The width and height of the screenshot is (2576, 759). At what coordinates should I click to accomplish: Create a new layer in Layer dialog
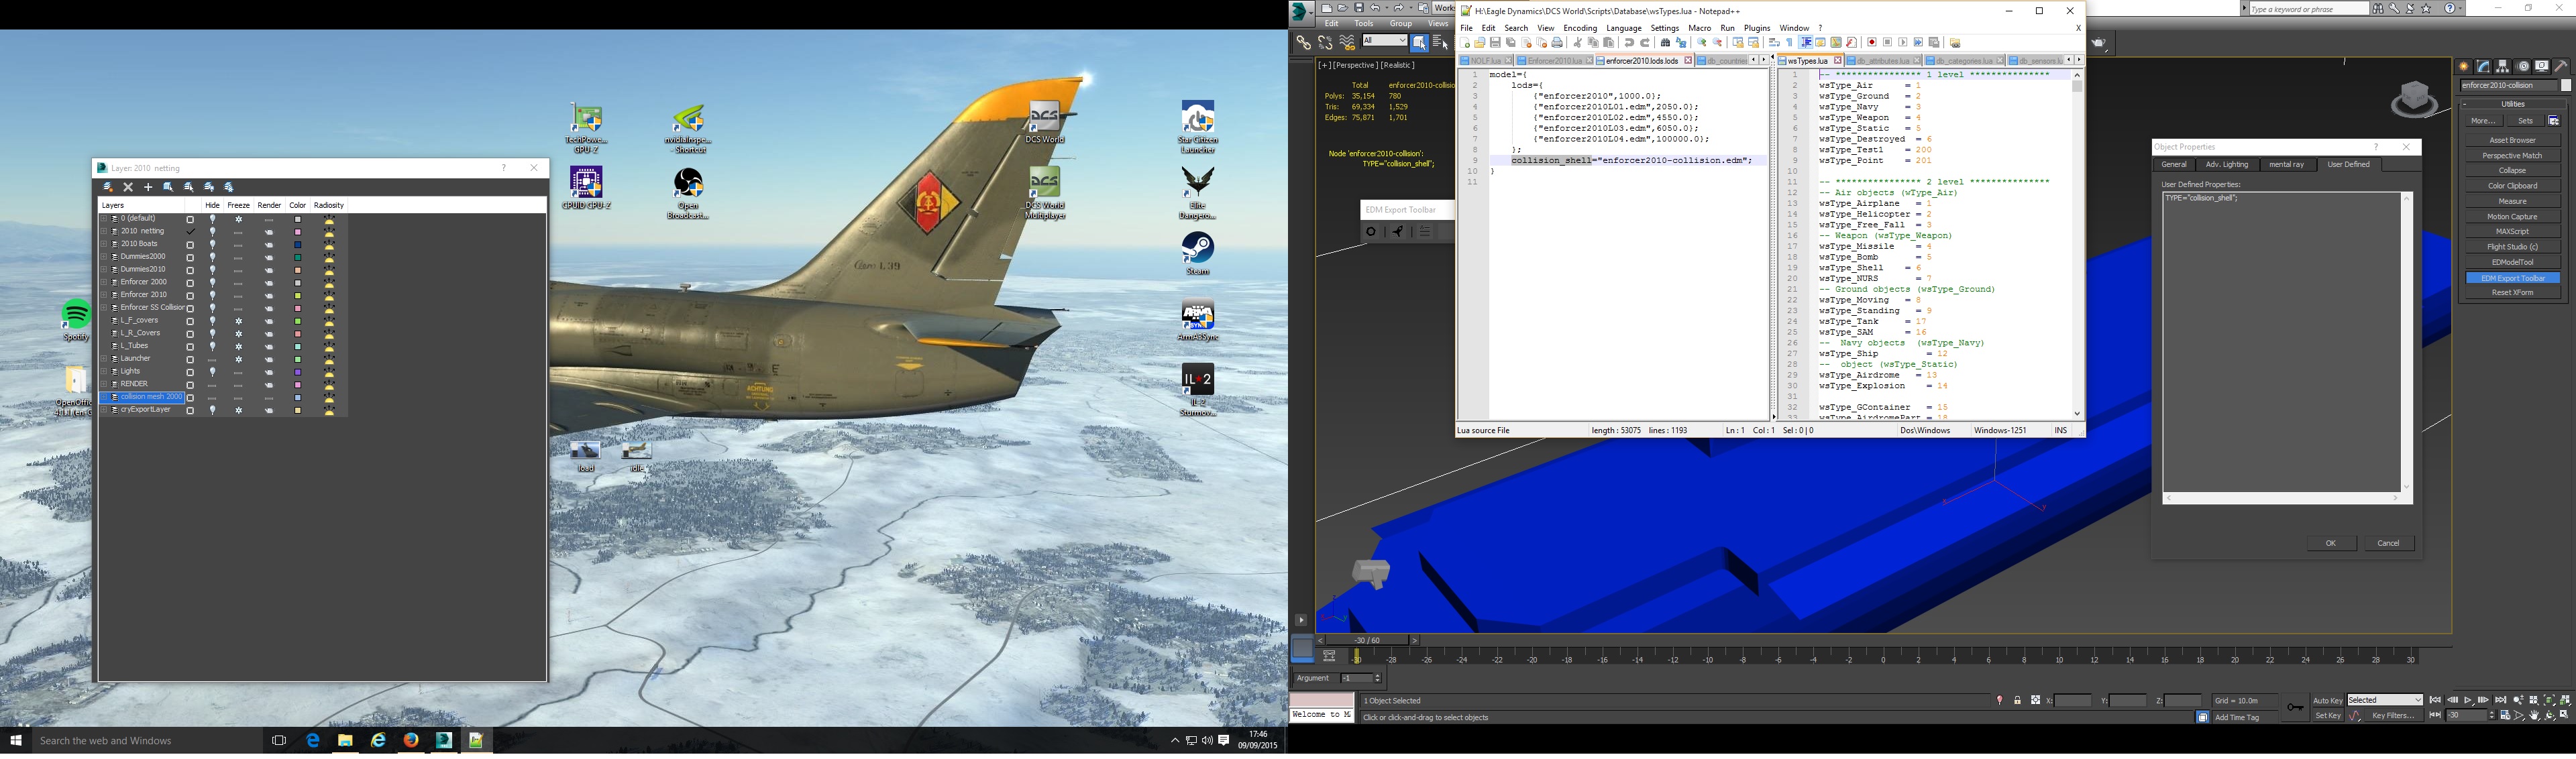108,187
